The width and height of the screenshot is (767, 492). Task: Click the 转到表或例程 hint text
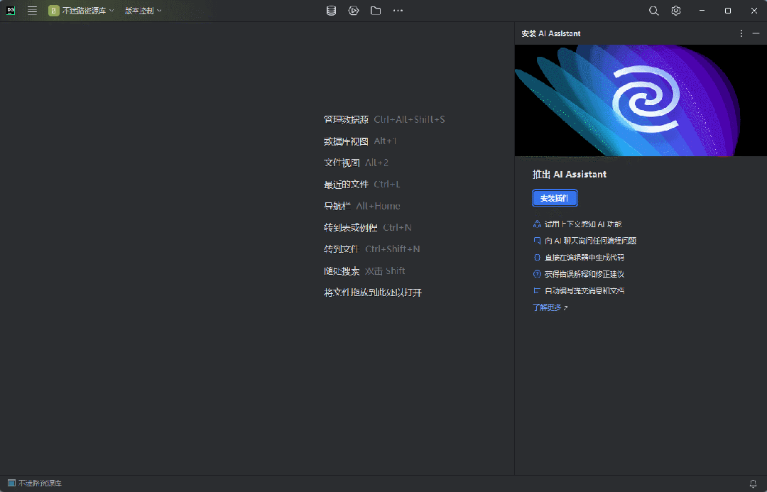point(350,227)
